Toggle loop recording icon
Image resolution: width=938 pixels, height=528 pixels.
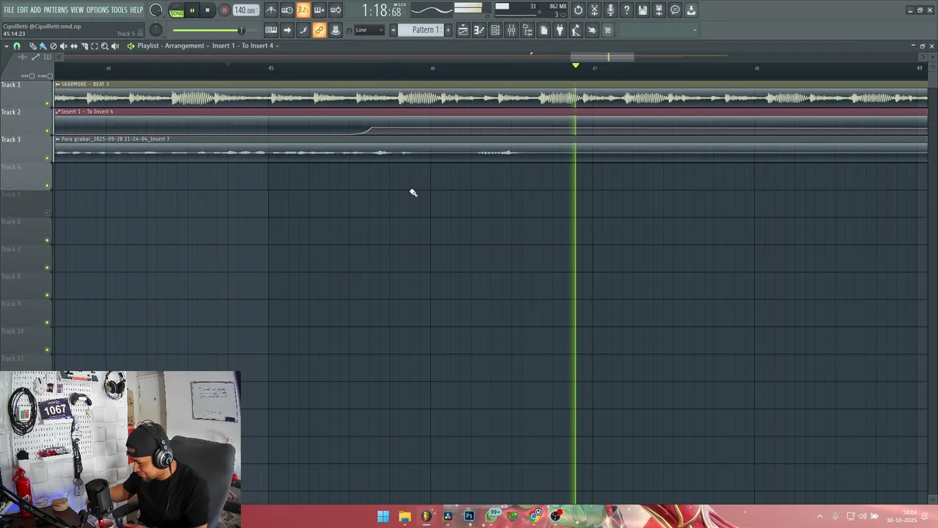[335, 10]
